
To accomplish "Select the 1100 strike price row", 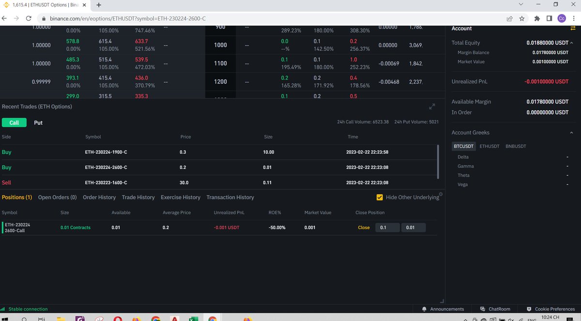I will (x=221, y=63).
